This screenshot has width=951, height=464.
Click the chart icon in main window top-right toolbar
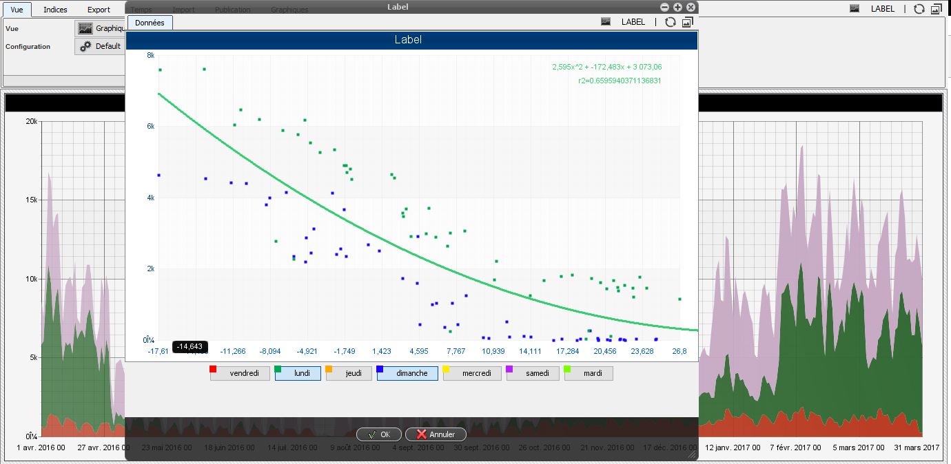855,9
